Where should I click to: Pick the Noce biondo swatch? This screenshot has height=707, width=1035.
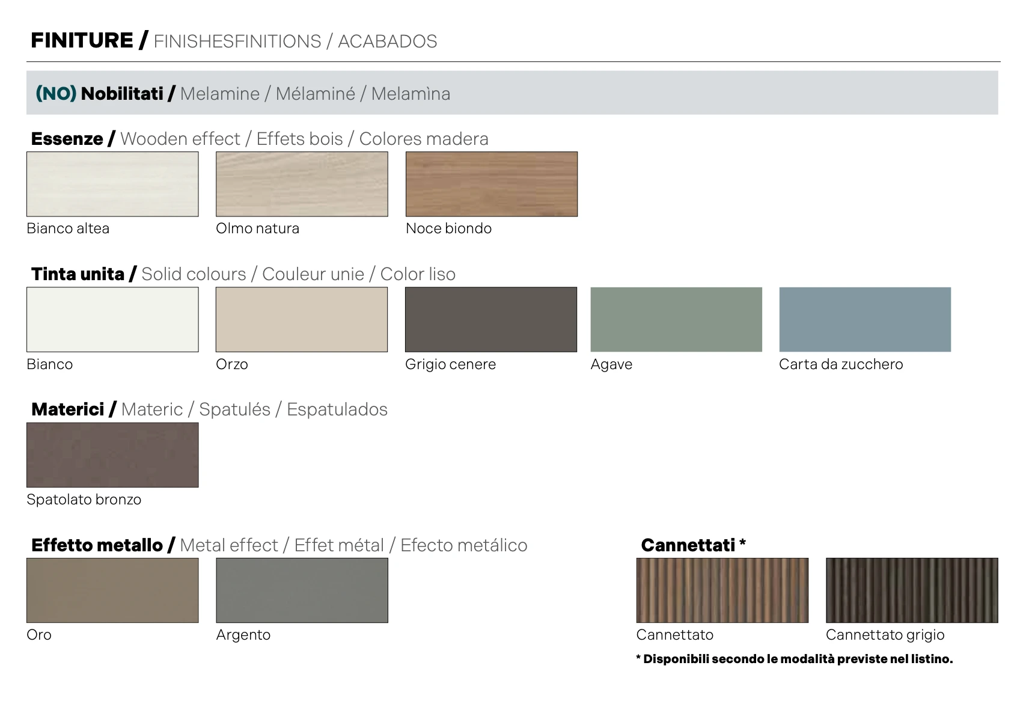(491, 184)
